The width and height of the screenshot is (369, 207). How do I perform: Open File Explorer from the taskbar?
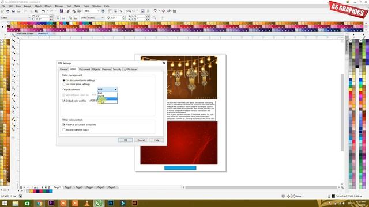(x=16, y=203)
